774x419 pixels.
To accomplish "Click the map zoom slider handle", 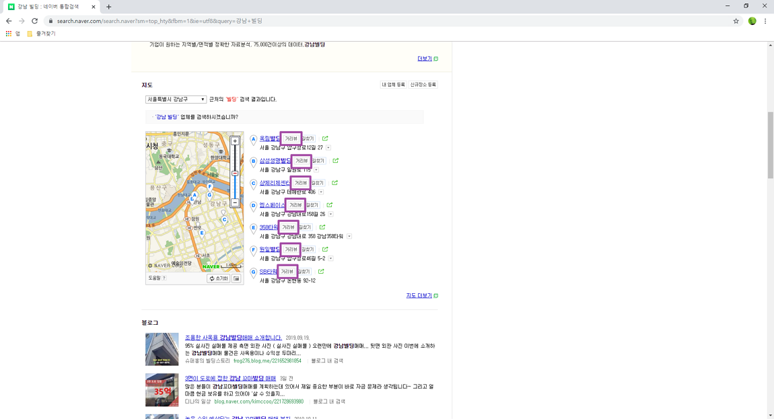I will 235,174.
